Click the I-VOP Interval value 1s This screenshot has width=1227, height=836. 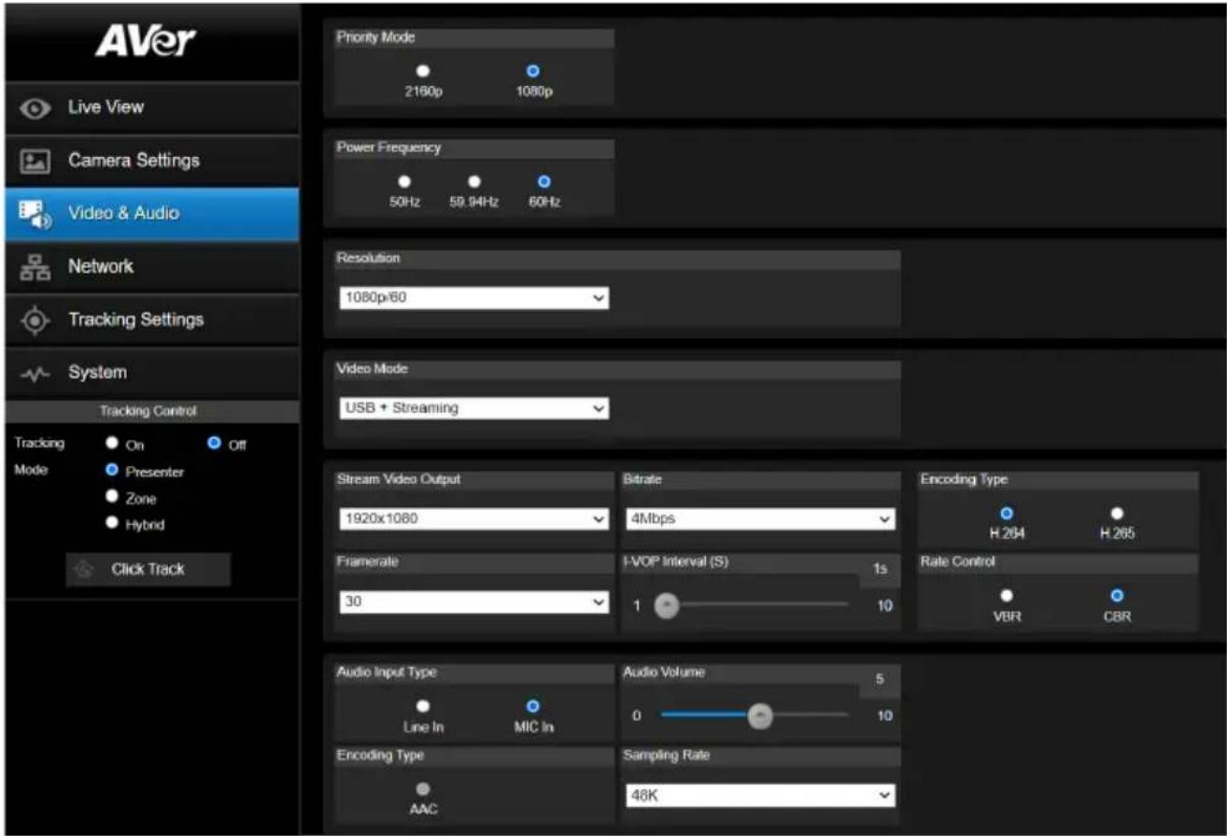[880, 569]
